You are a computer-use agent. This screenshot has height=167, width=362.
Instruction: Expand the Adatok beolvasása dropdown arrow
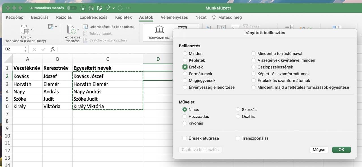(x=31, y=29)
